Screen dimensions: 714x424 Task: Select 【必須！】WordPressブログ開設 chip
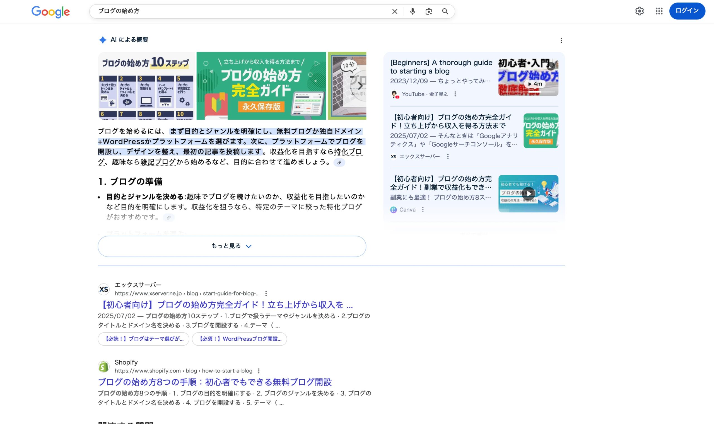point(239,339)
